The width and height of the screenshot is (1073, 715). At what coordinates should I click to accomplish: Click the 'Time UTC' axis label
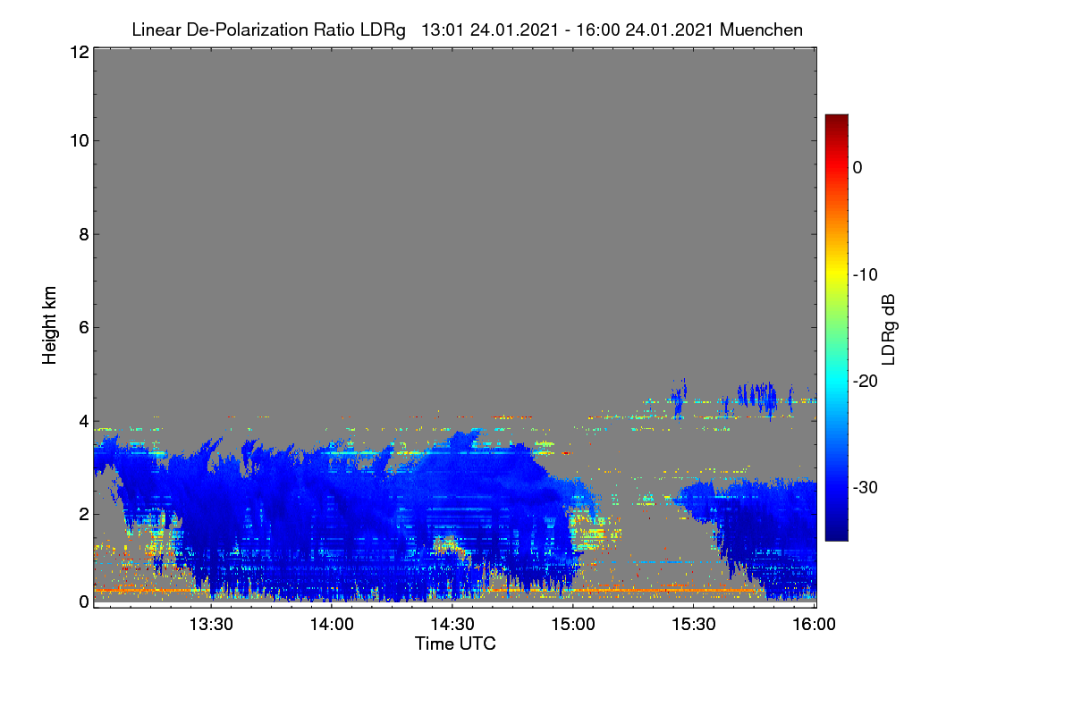455,643
